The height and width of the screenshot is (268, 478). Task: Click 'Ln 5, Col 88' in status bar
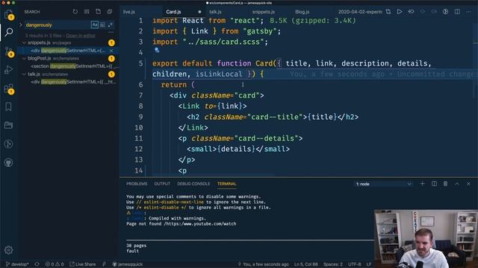(x=305, y=264)
